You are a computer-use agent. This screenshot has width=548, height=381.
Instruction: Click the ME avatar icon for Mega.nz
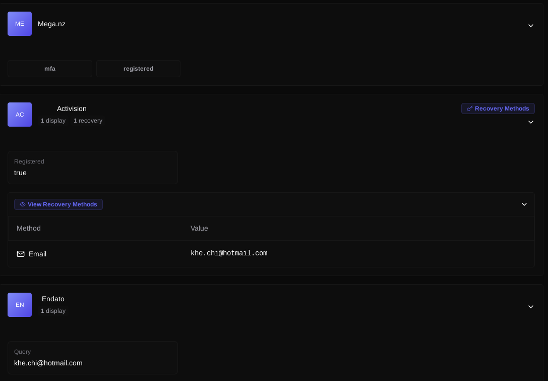pyautogui.click(x=20, y=24)
